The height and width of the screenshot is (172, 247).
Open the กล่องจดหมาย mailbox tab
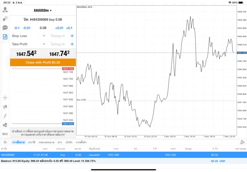46,142
